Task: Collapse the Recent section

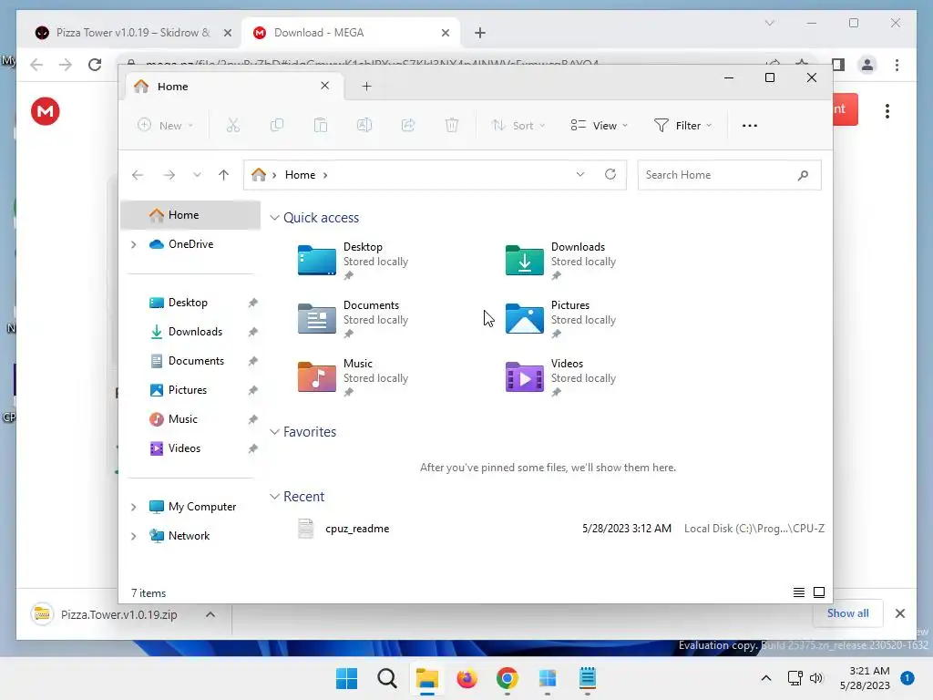Action: (x=274, y=497)
